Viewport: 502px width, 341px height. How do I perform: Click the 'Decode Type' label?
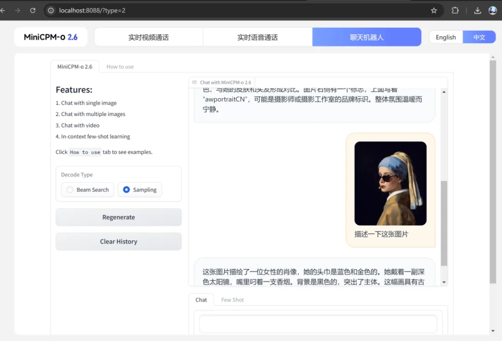click(x=77, y=175)
